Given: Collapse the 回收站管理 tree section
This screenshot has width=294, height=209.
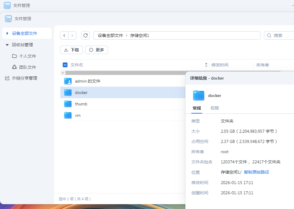Looking at the screenshot, I should click(7, 45).
